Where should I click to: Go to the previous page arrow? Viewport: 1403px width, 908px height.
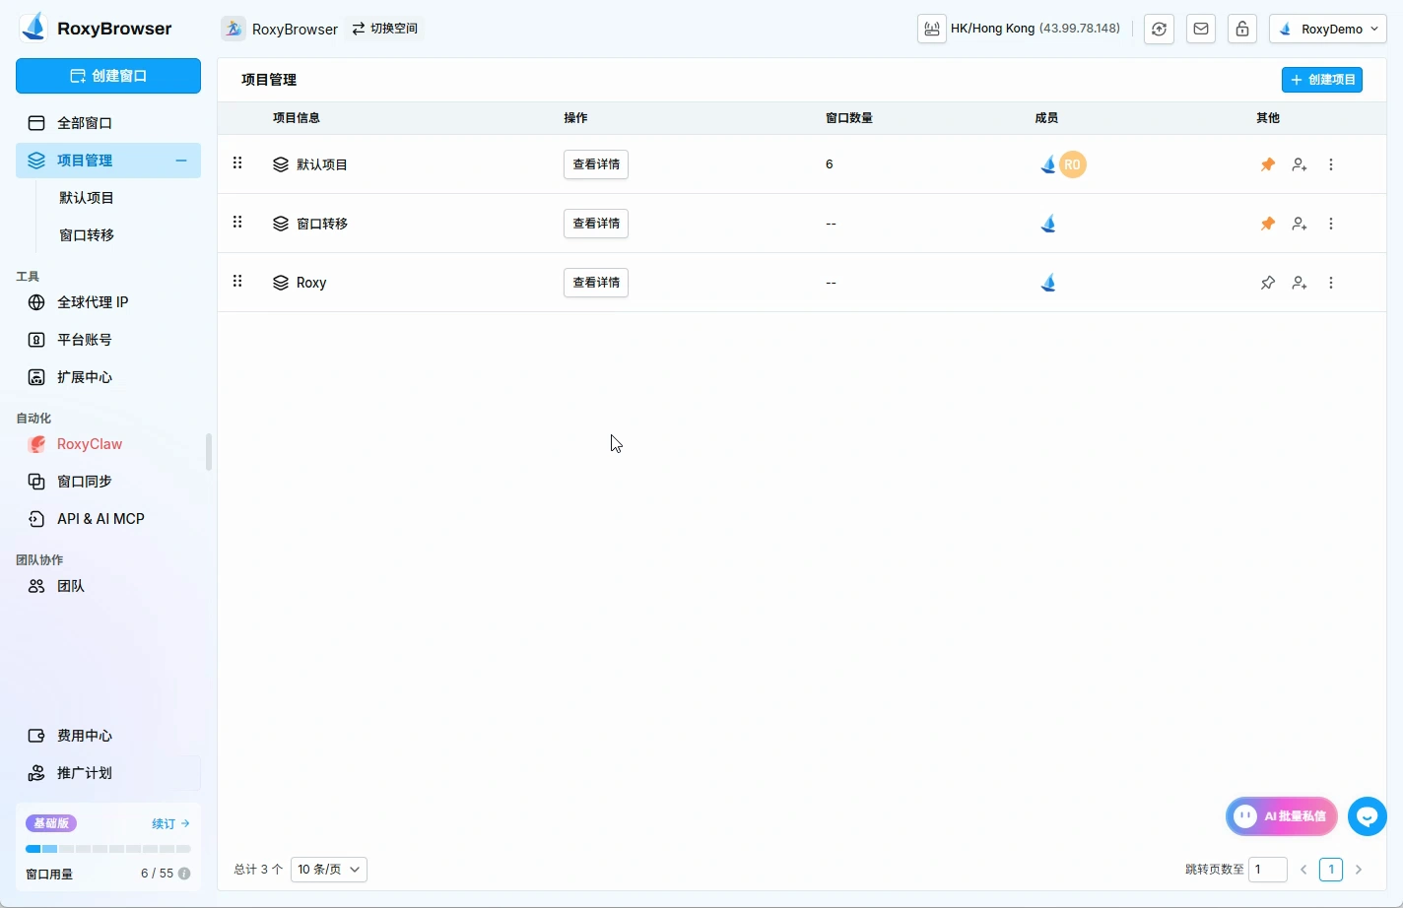(1303, 870)
